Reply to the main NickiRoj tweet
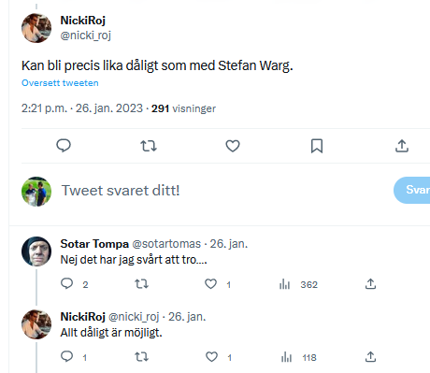 point(64,146)
